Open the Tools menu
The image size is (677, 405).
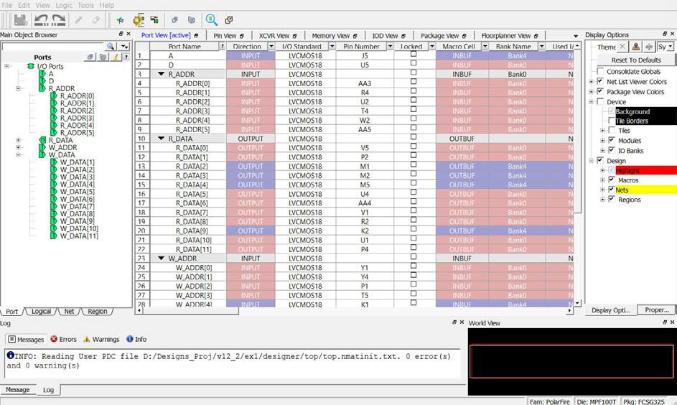coord(85,5)
